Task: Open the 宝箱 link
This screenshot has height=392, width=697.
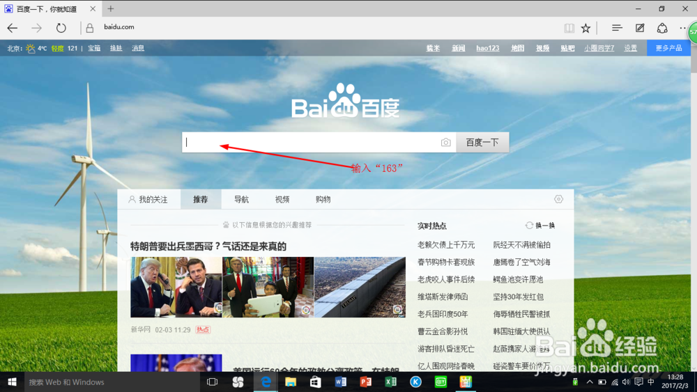Action: pyautogui.click(x=94, y=48)
